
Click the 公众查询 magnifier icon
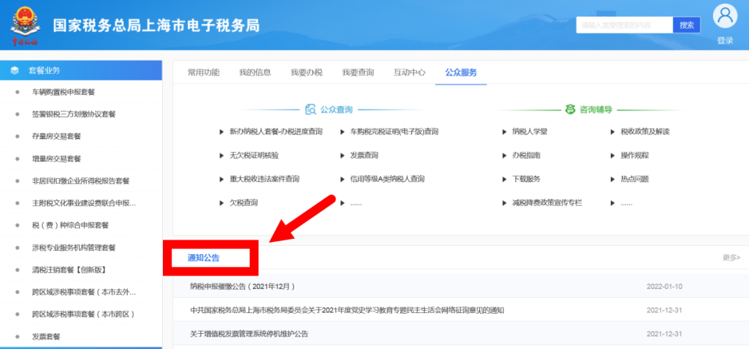point(311,109)
